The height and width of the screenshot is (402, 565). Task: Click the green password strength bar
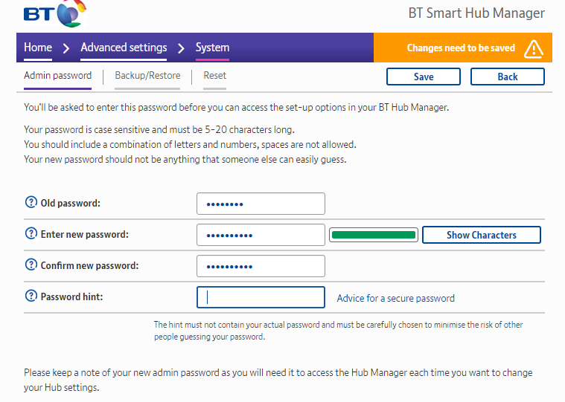pos(373,235)
